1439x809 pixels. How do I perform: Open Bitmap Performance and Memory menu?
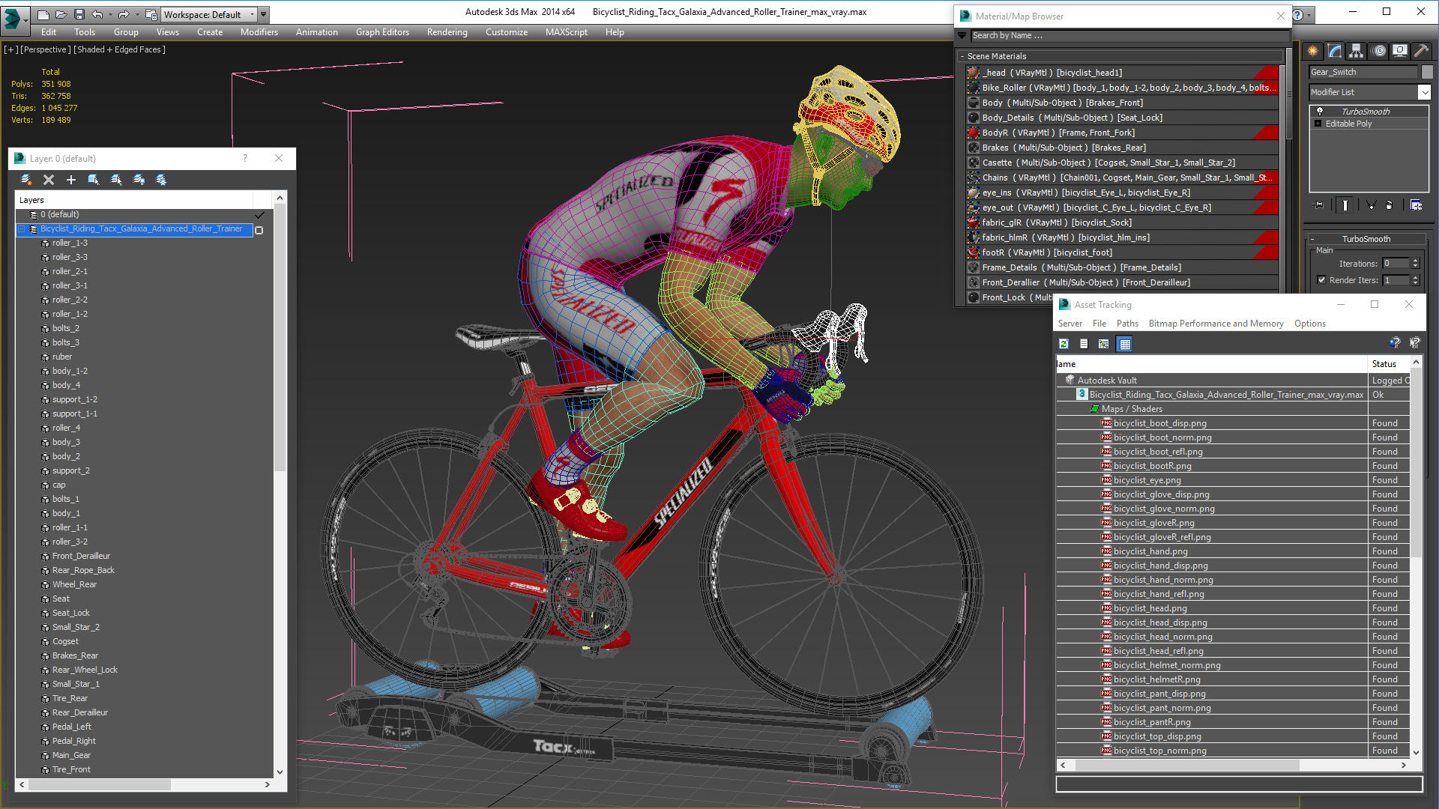(x=1216, y=324)
